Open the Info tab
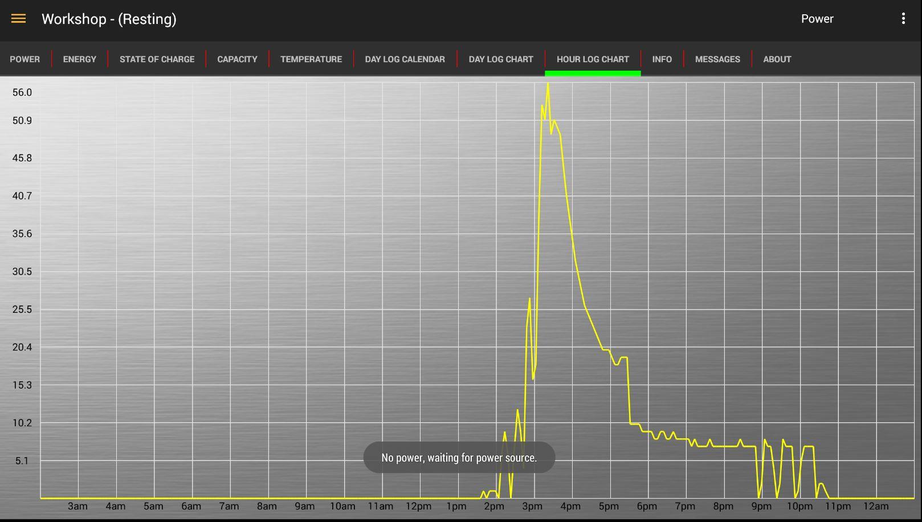Image resolution: width=922 pixels, height=522 pixels. (662, 59)
